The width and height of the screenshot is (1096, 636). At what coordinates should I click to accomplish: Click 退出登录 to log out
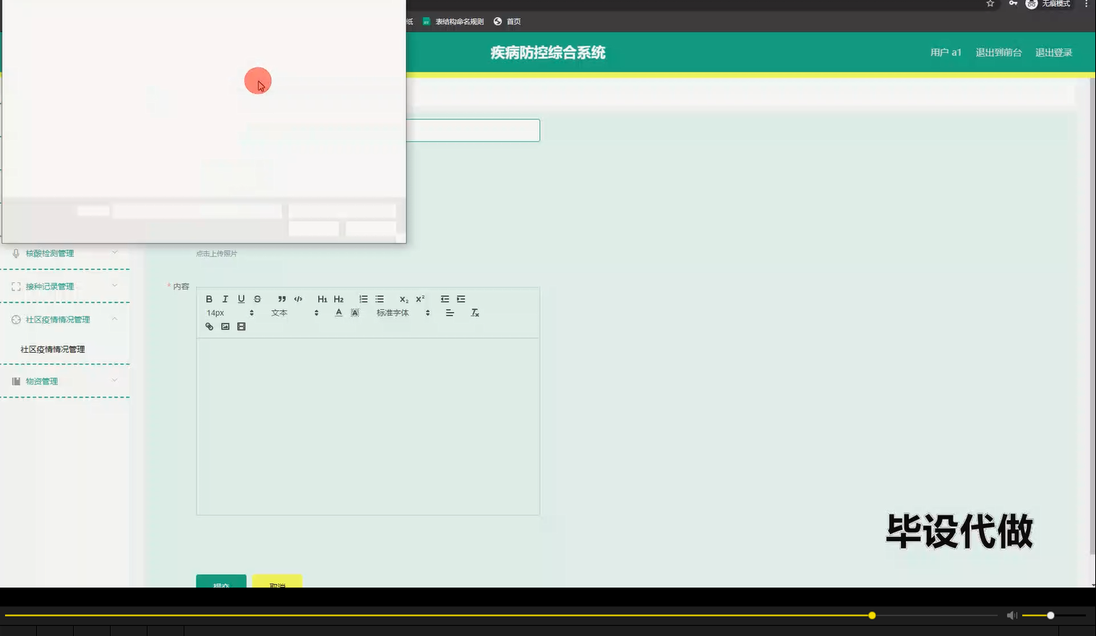point(1053,53)
